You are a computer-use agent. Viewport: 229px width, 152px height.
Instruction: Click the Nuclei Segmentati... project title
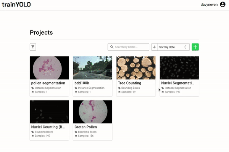tap(178, 83)
